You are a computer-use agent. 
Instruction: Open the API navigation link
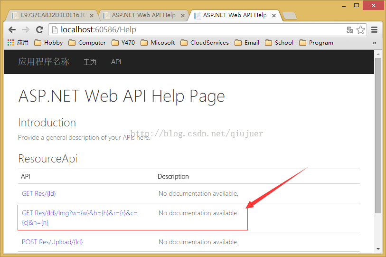(116, 62)
